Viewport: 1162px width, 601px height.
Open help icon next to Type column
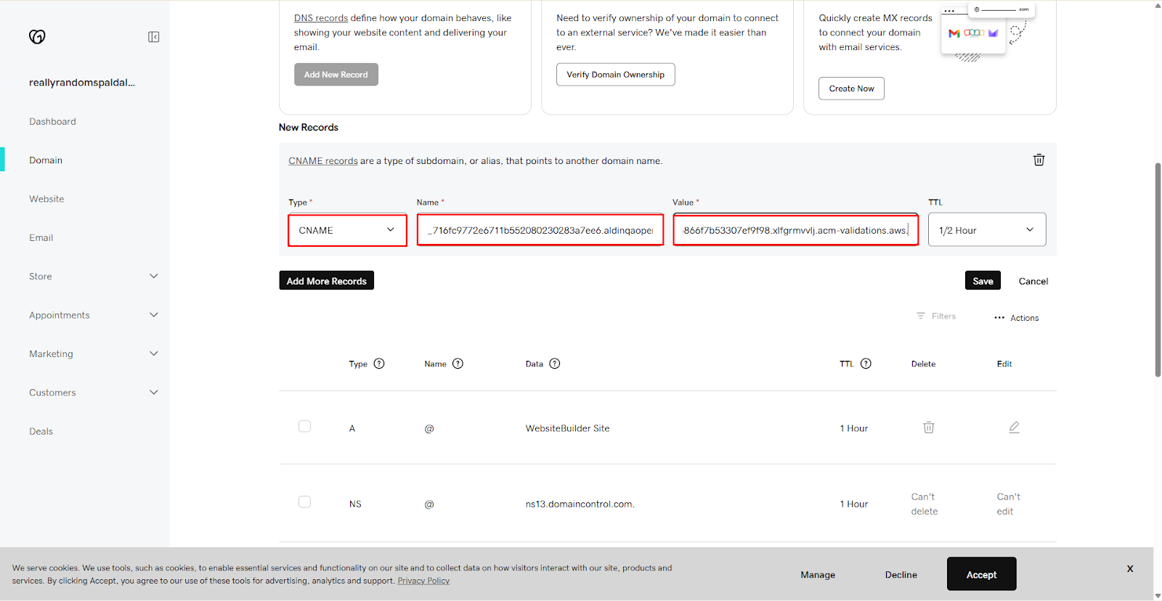pos(379,364)
